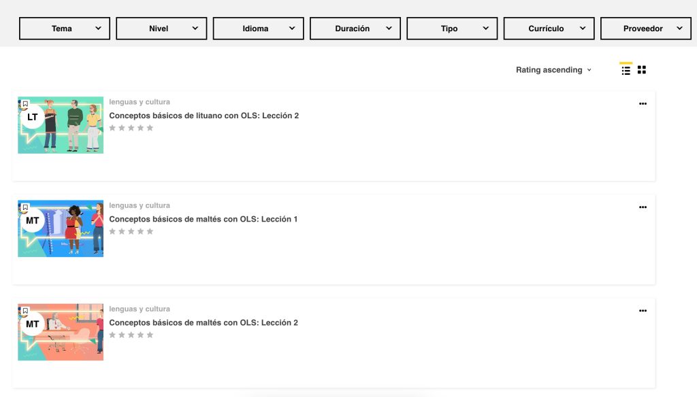The width and height of the screenshot is (697, 397).
Task: Expand the Duración filter
Action: (355, 29)
